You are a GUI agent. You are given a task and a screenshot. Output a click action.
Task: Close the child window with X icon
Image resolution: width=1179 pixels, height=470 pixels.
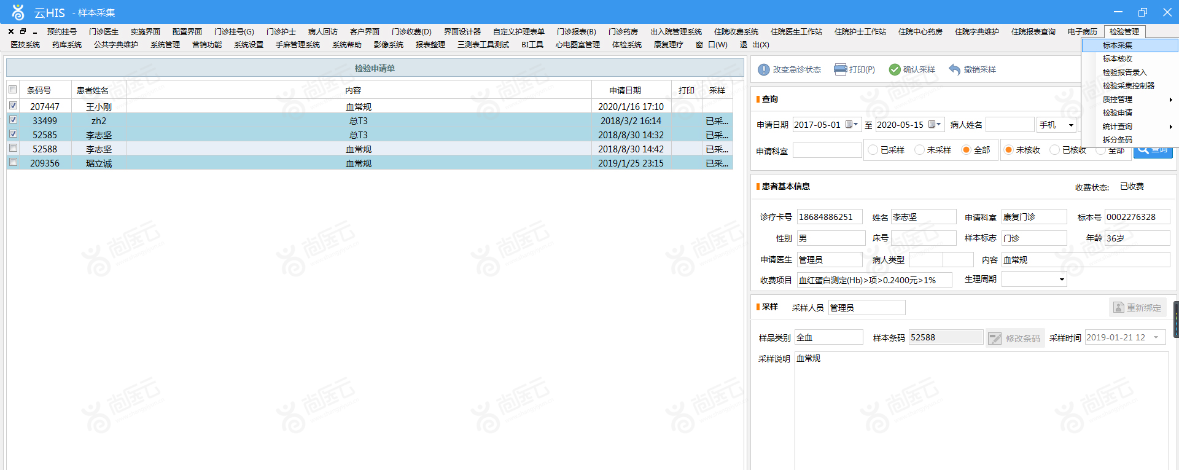pos(11,31)
